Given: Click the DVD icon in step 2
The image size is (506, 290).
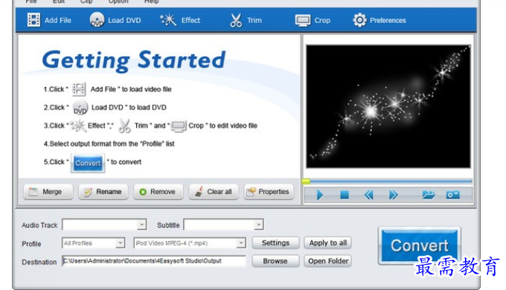Looking at the screenshot, I should click(x=80, y=107).
